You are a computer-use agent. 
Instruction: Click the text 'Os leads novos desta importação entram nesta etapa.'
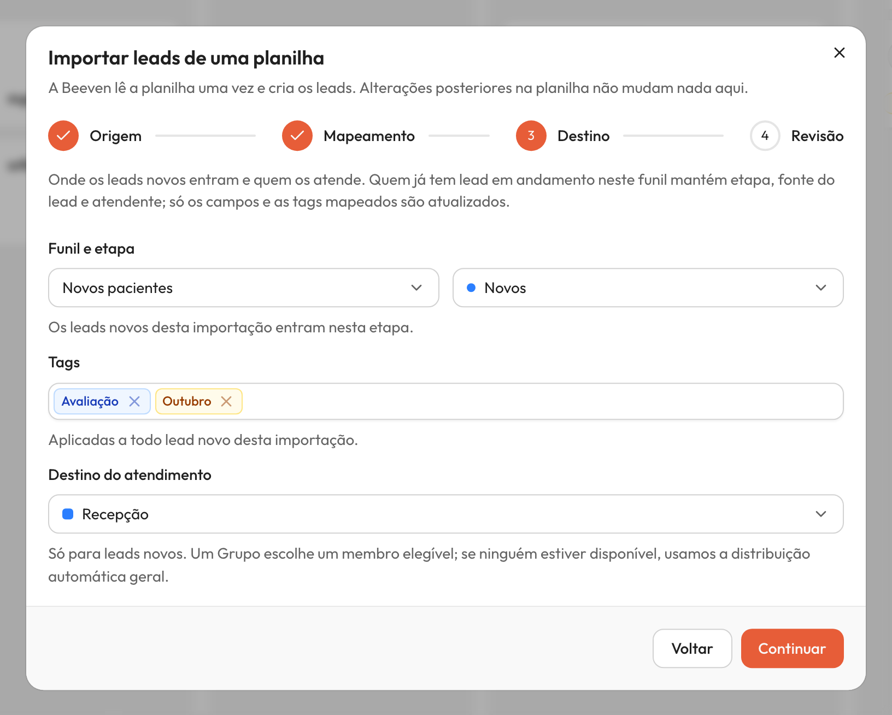231,327
